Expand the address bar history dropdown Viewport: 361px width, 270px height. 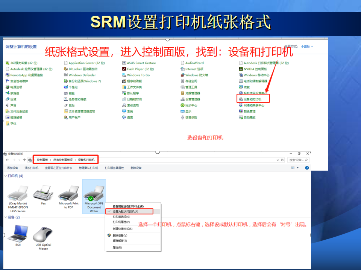(x=278, y=160)
